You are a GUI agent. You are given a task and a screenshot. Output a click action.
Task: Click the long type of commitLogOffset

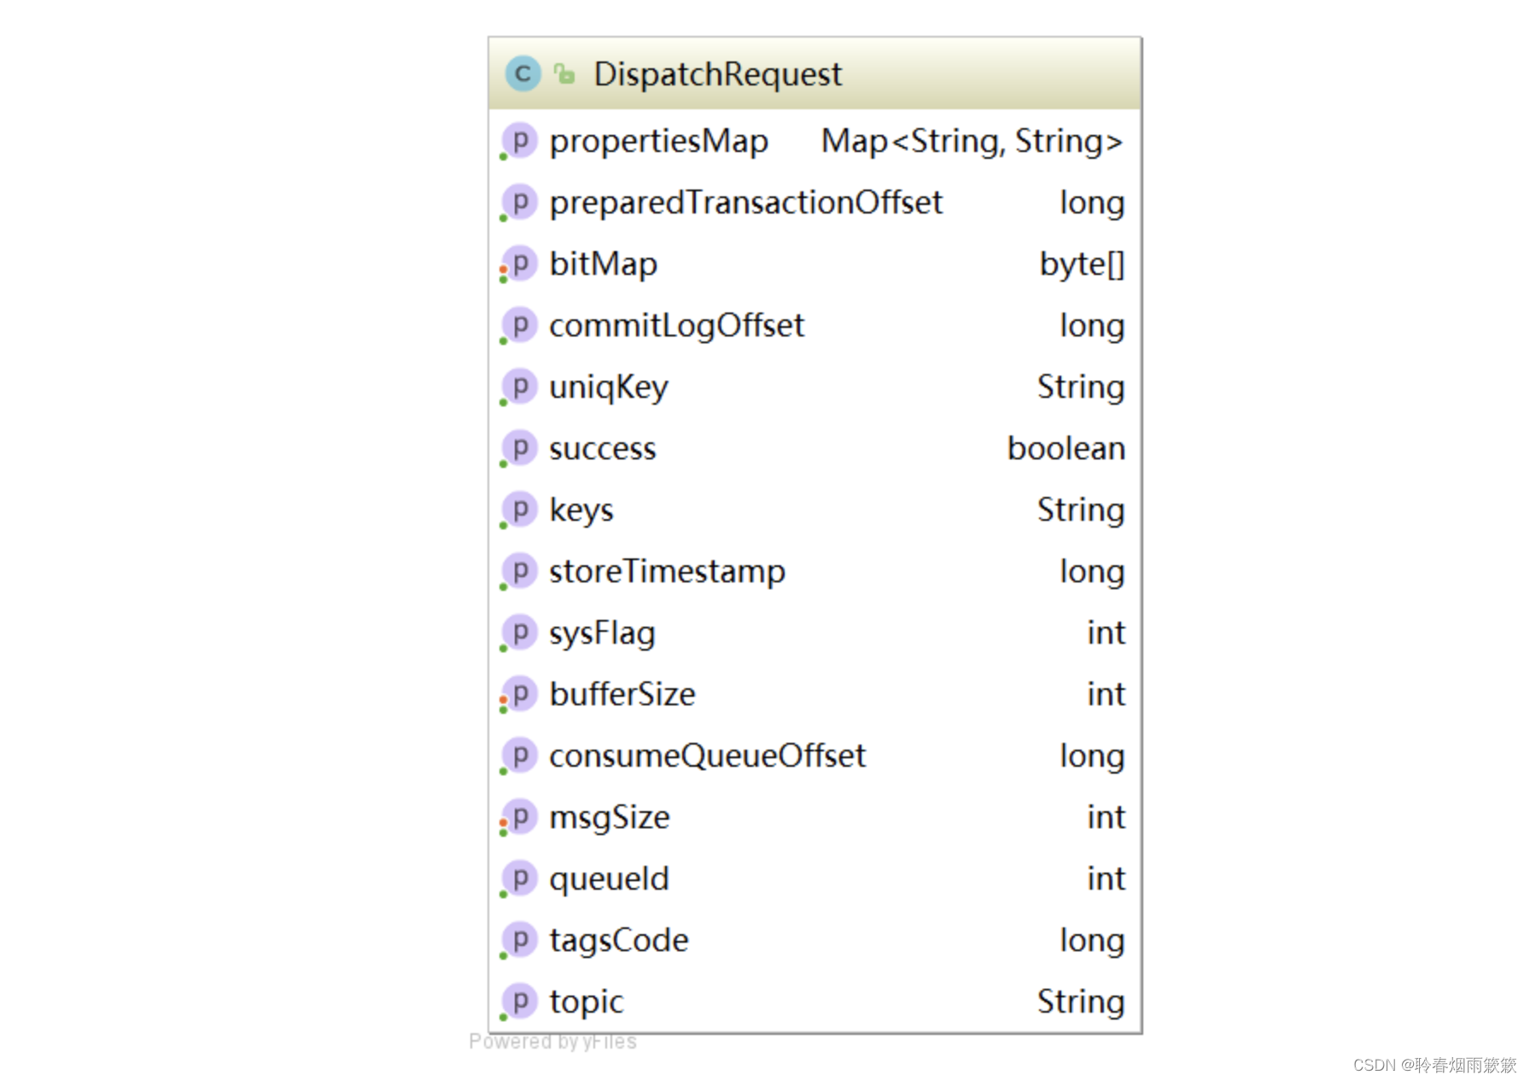click(1092, 326)
